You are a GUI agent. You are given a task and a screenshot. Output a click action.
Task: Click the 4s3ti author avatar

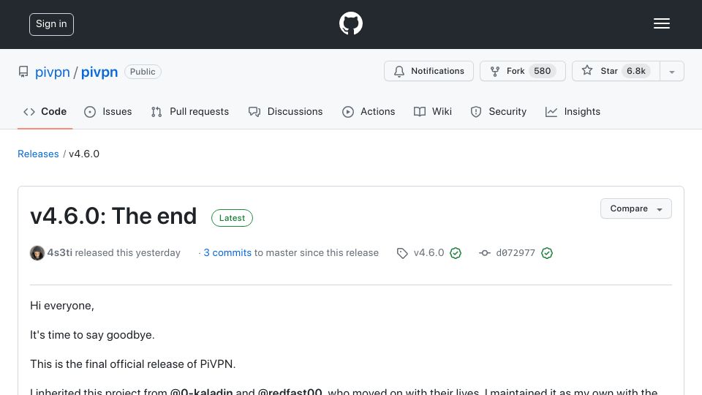click(x=37, y=253)
